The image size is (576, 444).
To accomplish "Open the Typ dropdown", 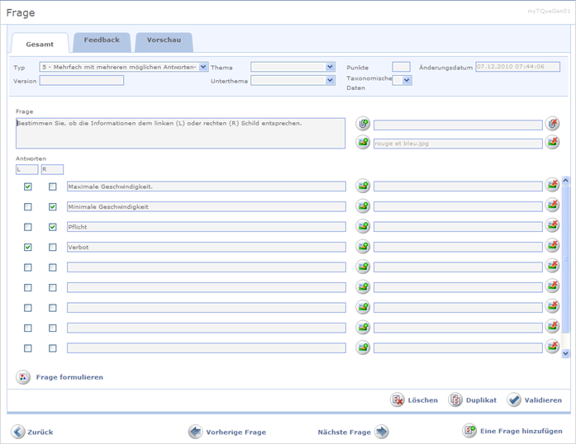I will pos(204,67).
